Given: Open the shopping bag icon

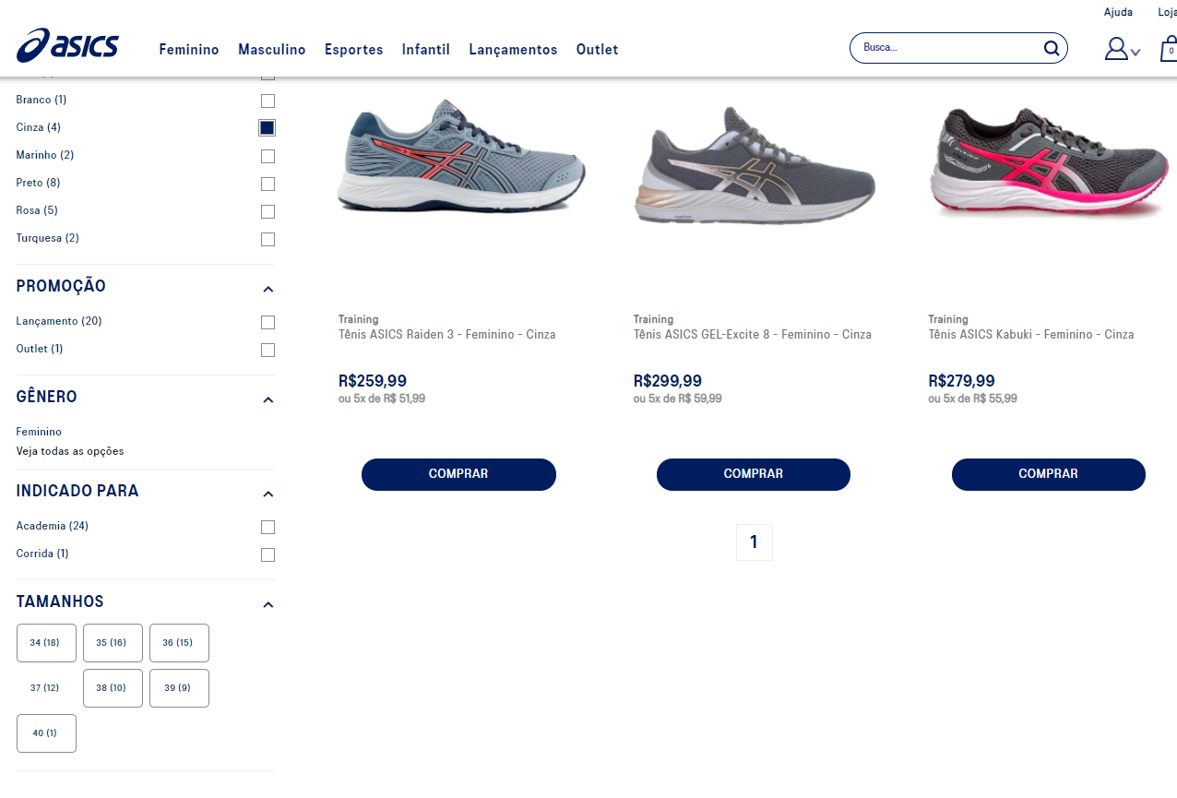Looking at the screenshot, I should click(x=1169, y=49).
